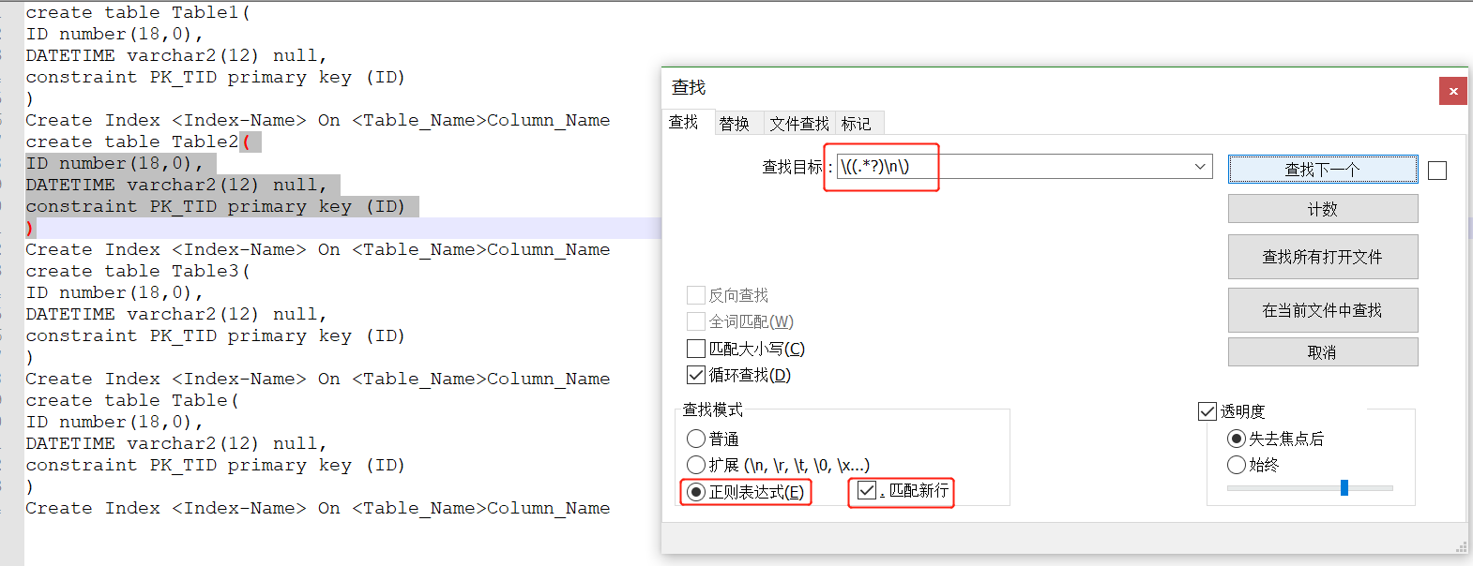This screenshot has width=1473, height=566.
Task: Click the 取消 button
Action: (1322, 352)
